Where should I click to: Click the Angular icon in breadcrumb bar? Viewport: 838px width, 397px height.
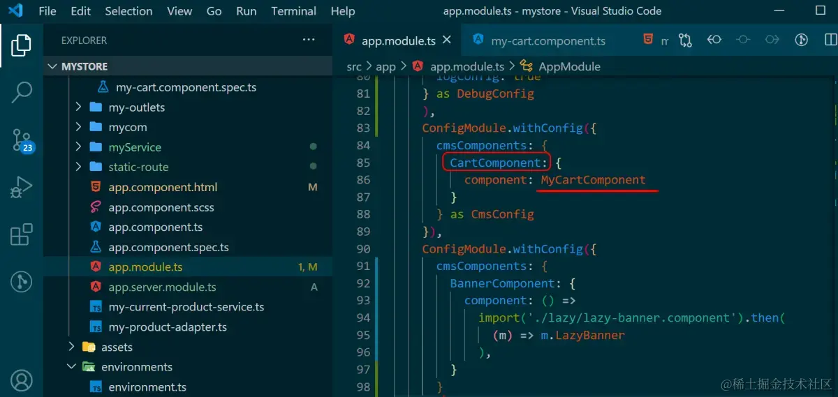coord(418,66)
